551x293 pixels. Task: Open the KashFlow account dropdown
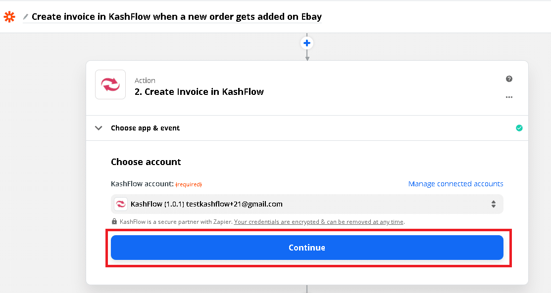point(307,204)
